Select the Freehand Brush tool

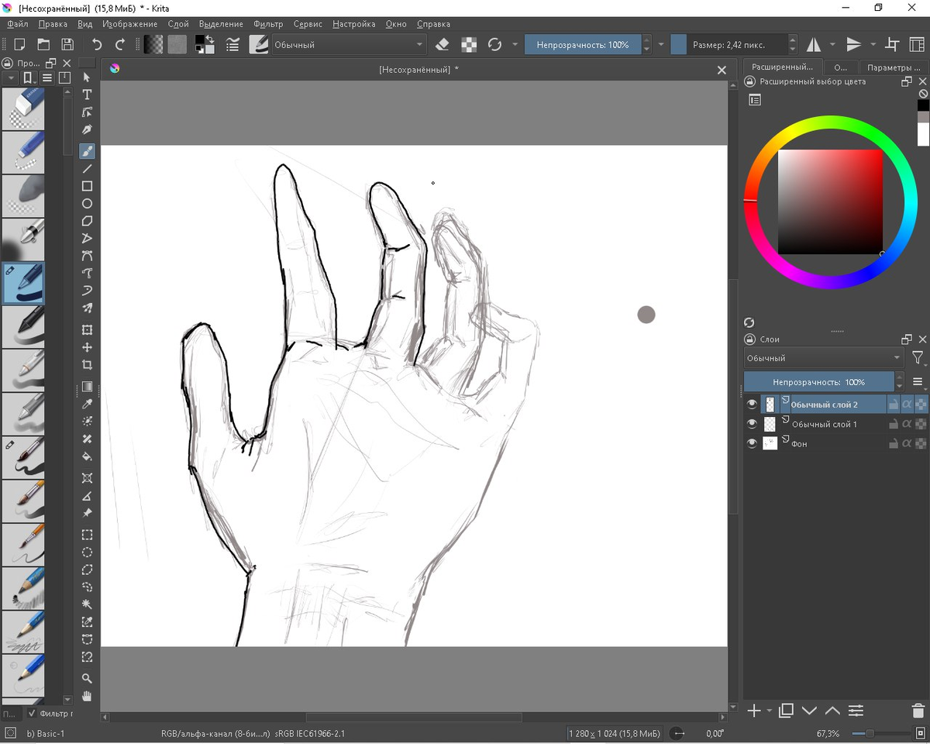[x=88, y=150]
